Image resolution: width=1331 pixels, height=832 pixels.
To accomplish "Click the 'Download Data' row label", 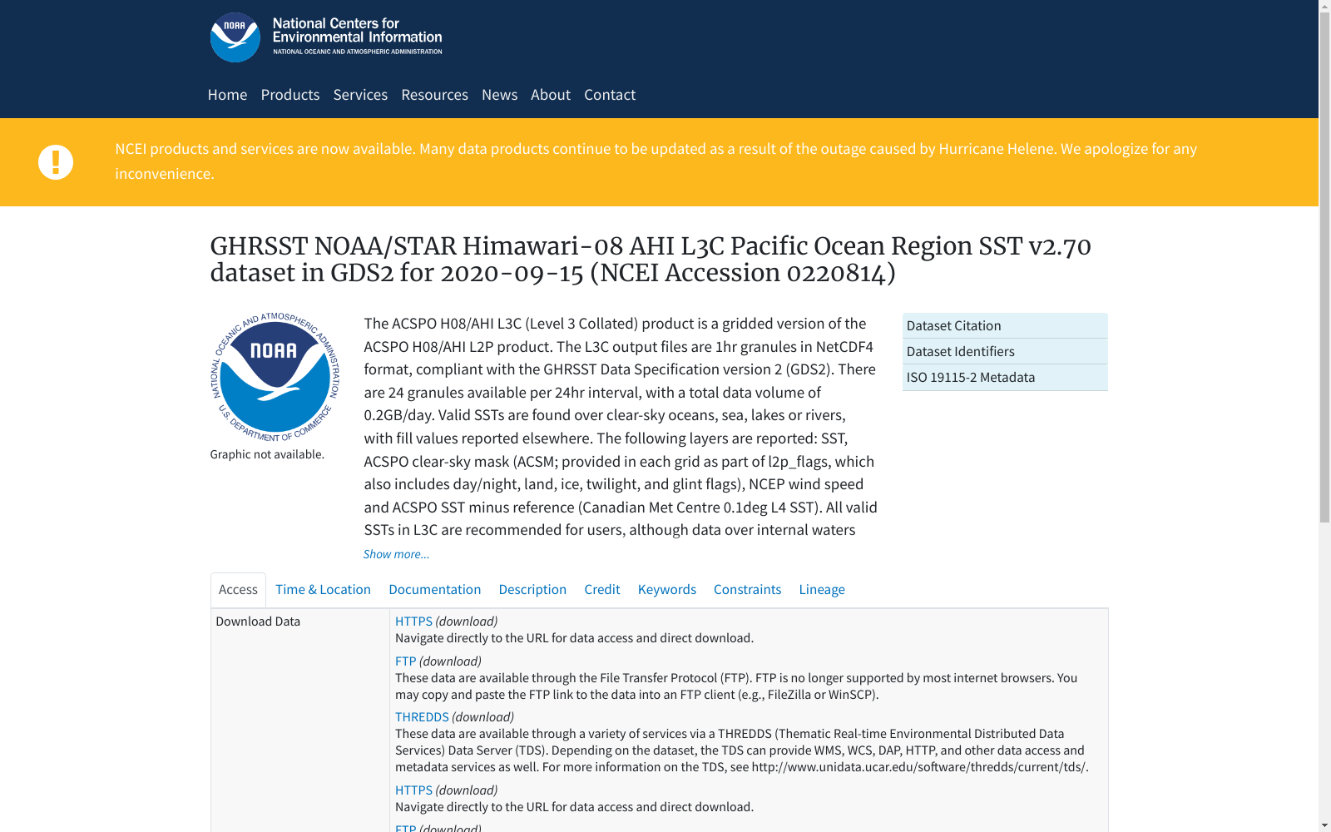I will point(258,622).
